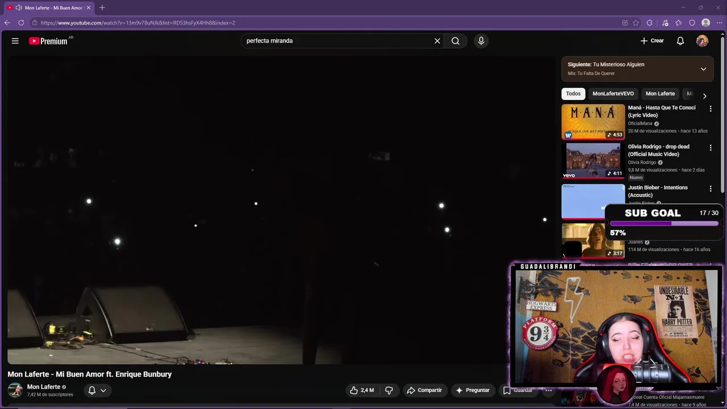Screen dimensions: 727x409
Task: Run the search with magnifier button
Action: point(456,41)
